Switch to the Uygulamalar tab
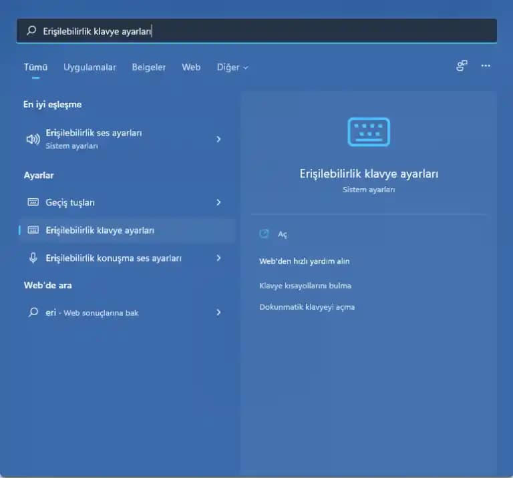The height and width of the screenshot is (478, 513). coord(90,67)
